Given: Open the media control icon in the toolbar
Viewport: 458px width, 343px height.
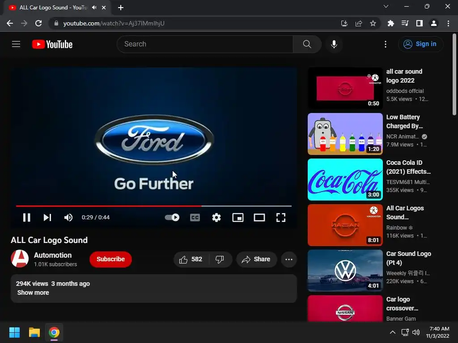Looking at the screenshot, I should click(405, 23).
